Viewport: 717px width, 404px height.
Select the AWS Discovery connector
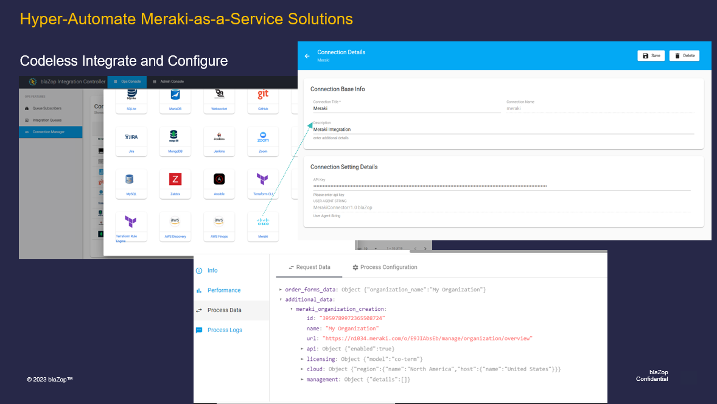click(x=175, y=226)
